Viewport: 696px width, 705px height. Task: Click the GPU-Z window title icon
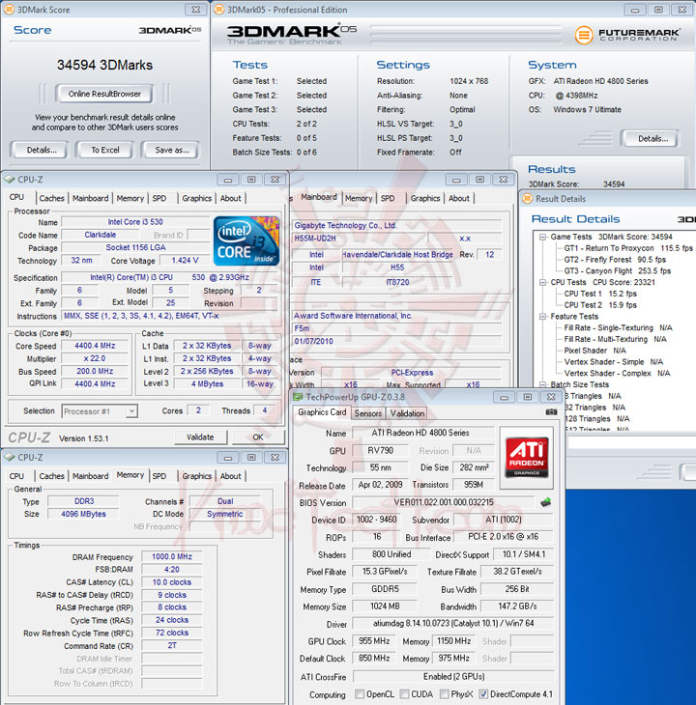(298, 397)
